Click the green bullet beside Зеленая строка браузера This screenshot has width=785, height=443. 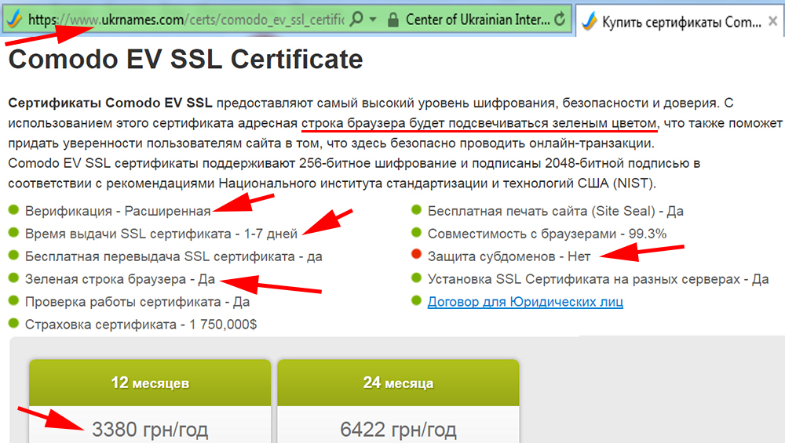[x=13, y=278]
